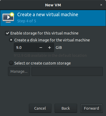Close the New VM dialog with X
106x116 pixels.
101,5
